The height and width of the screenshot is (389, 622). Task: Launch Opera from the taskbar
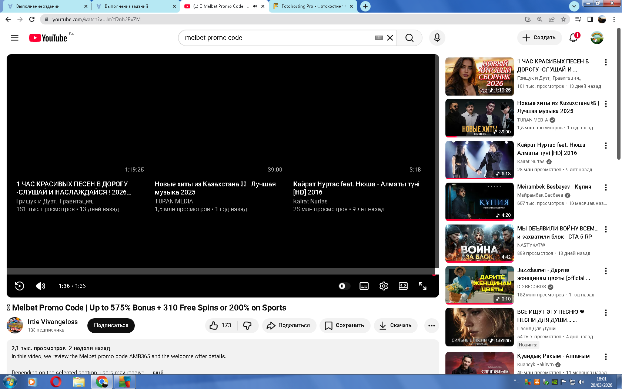[x=56, y=382]
